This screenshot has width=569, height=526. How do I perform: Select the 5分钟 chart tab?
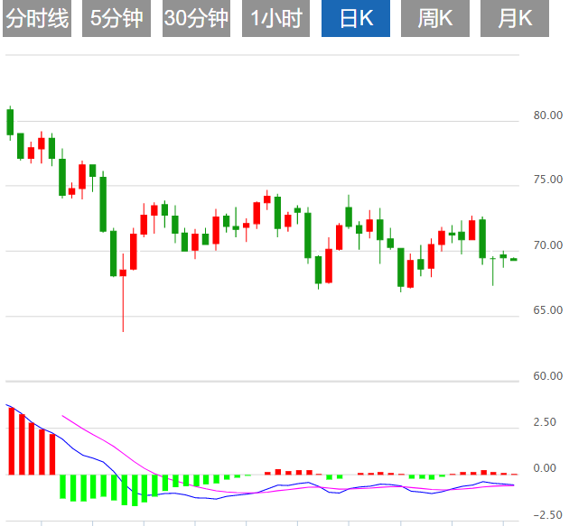(117, 18)
